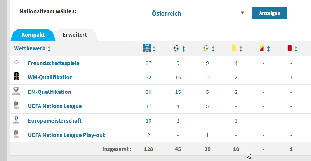Sort by red cards icon
Viewport: 311px width, 161px height.
click(x=290, y=48)
